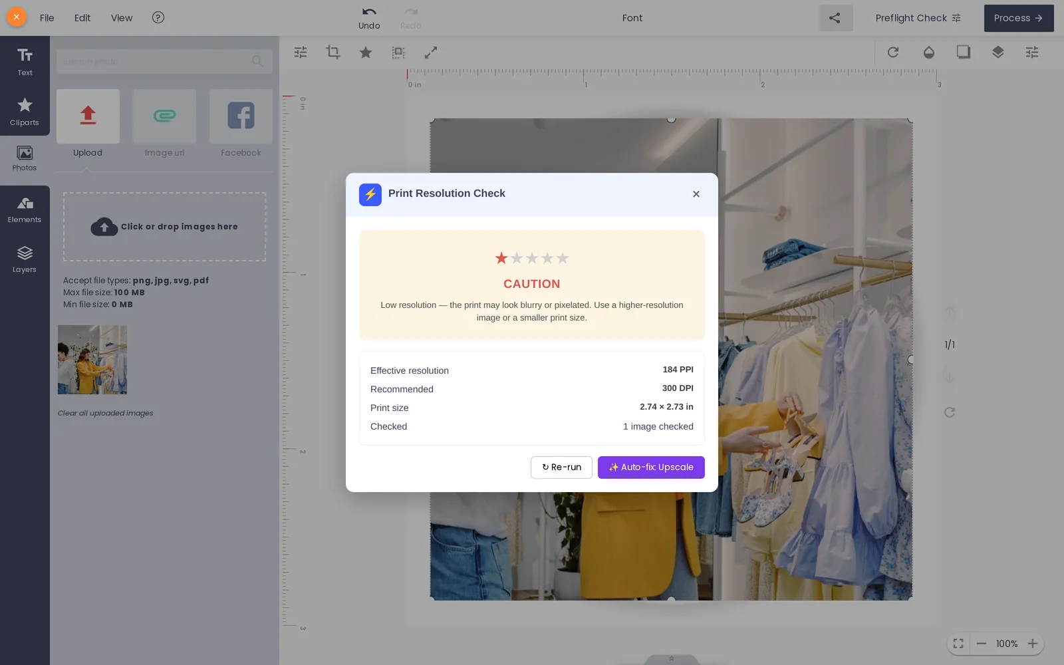
Task: Click the 1/1 page indicator
Action: 950,344
